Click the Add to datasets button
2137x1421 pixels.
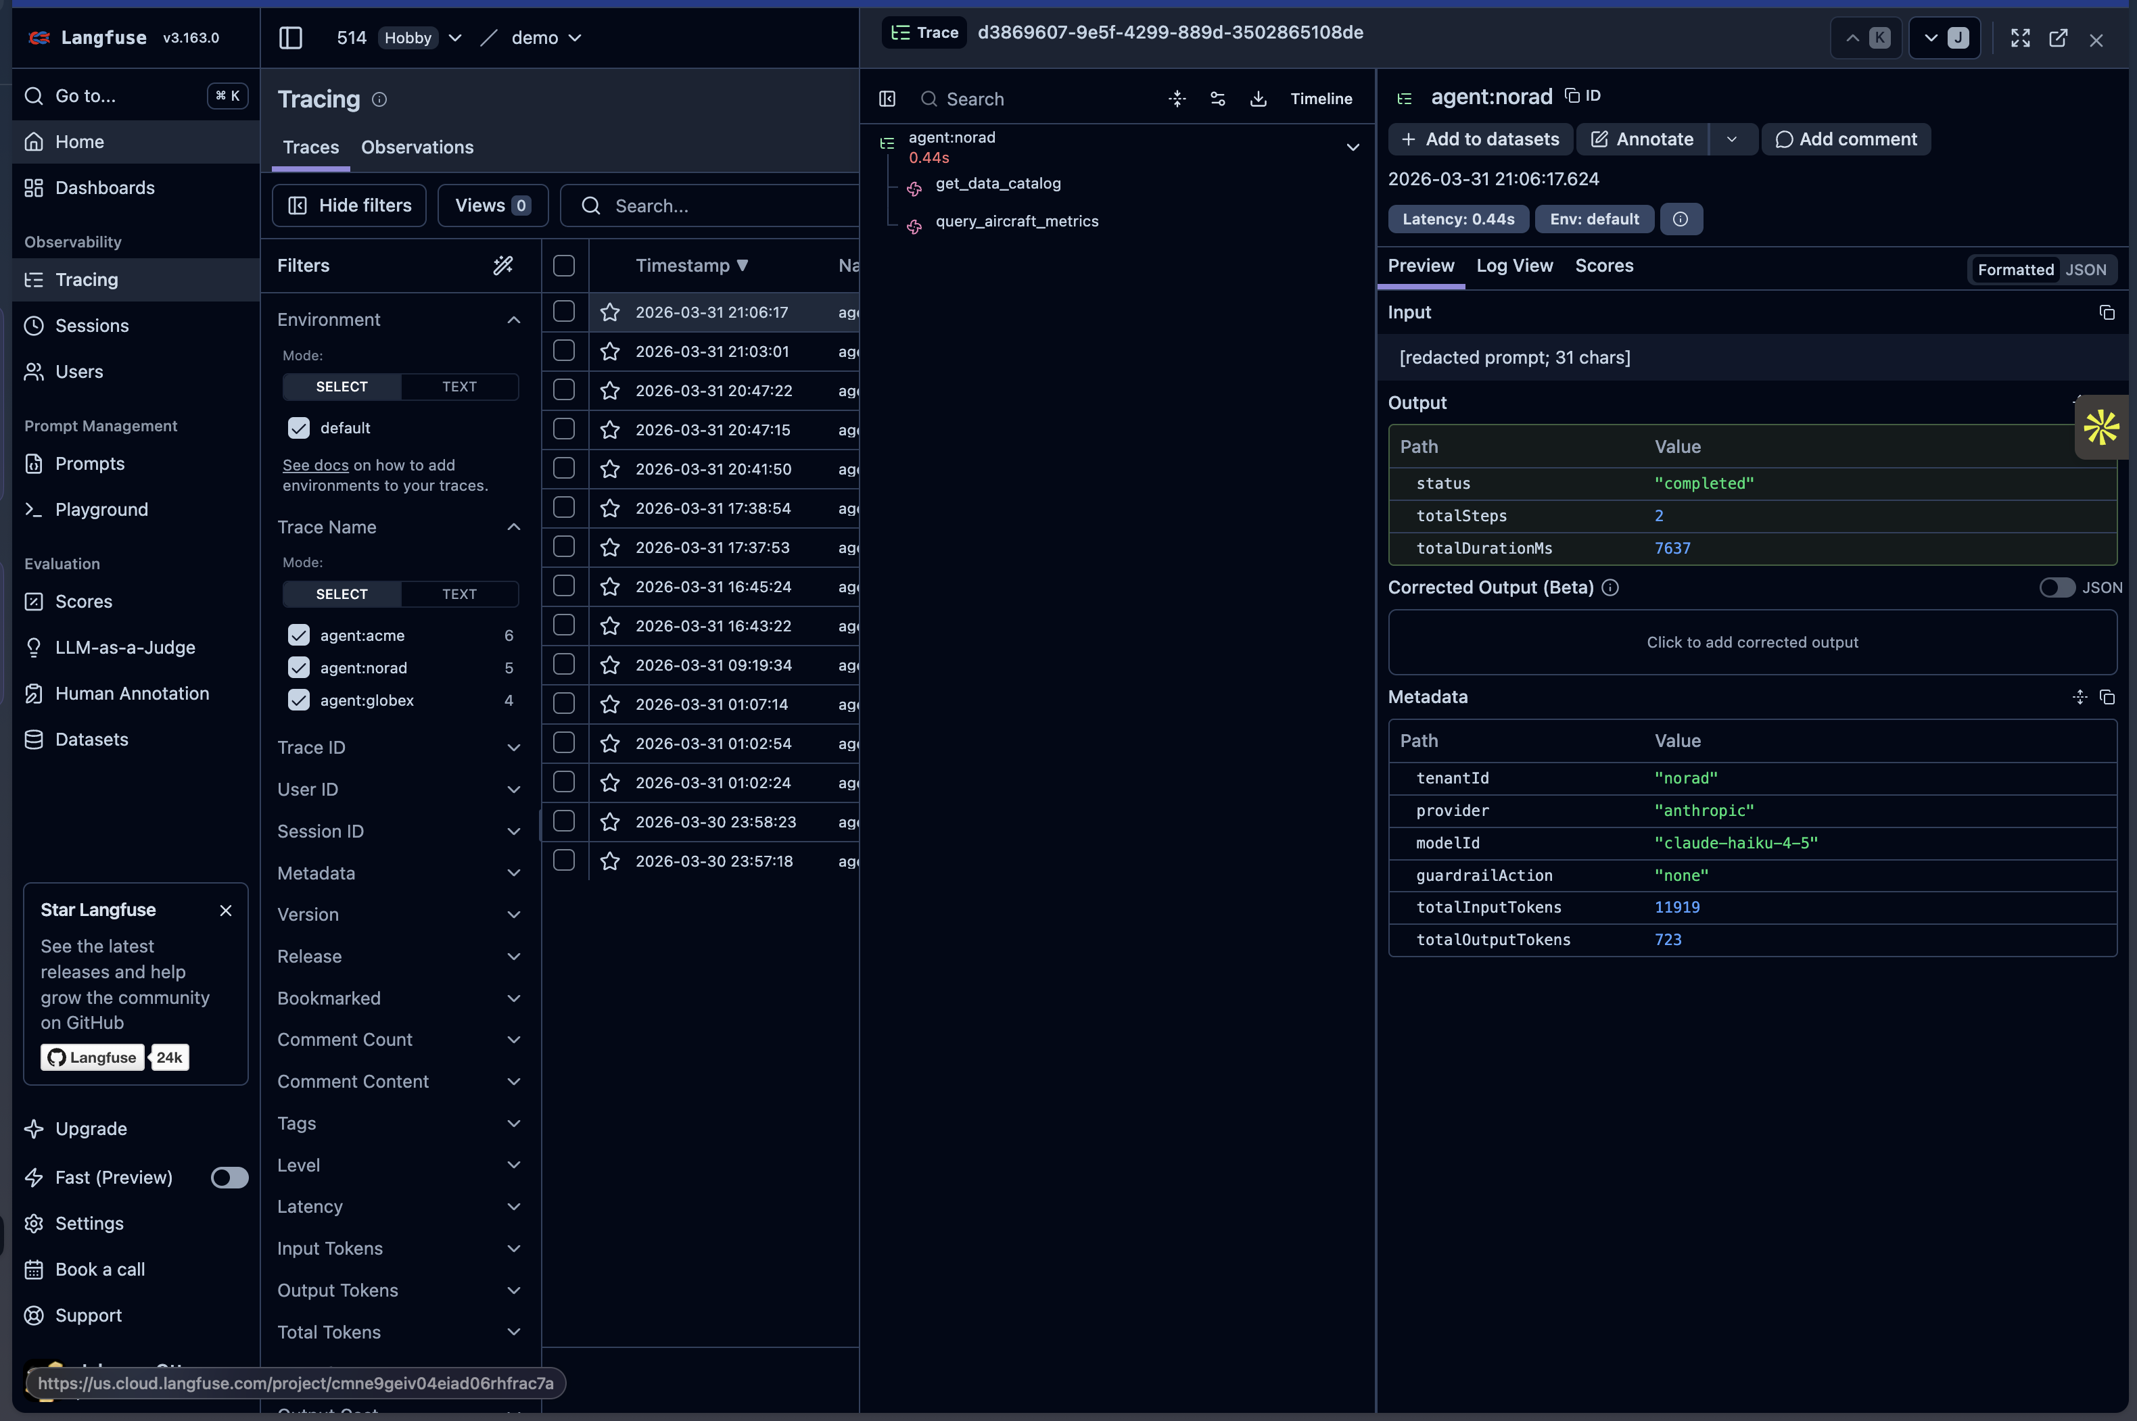[x=1479, y=139]
